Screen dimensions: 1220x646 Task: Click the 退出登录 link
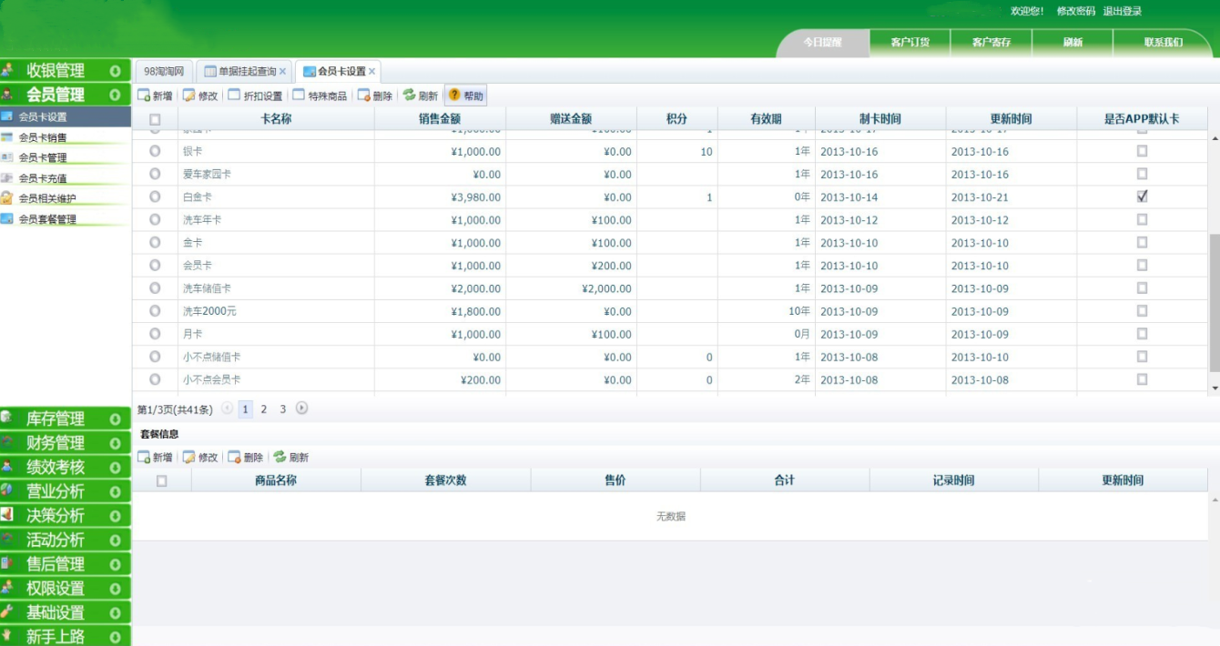coord(1122,11)
